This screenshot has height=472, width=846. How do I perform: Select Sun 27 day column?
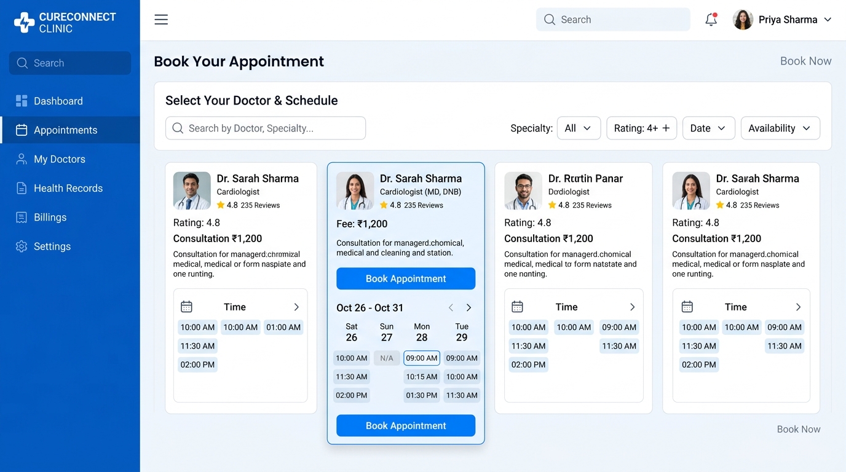(387, 332)
